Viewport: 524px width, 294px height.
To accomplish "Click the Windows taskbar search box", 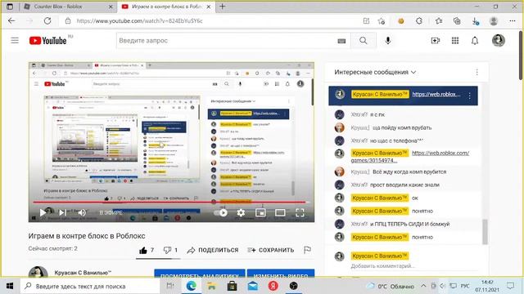I will pos(90,286).
